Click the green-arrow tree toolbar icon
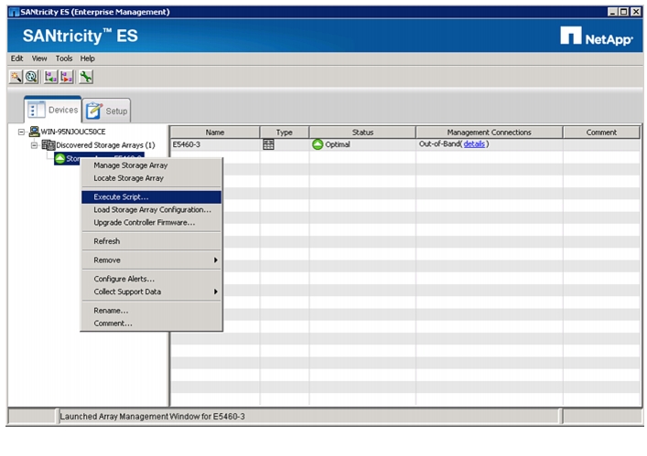Viewport: 647px width, 456px height. point(50,77)
